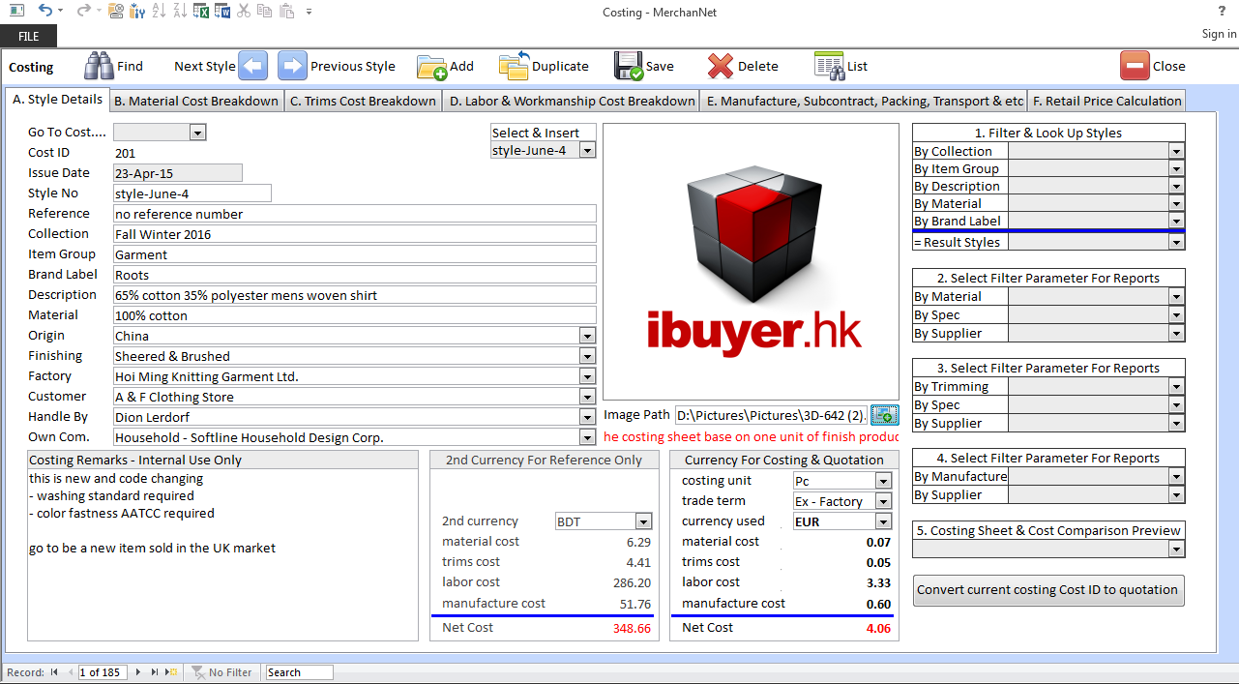Click the Sign in link
Viewport: 1239px width, 684px height.
(x=1219, y=34)
